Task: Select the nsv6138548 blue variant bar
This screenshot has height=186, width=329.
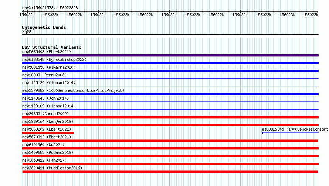Action: [x=170, y=63]
